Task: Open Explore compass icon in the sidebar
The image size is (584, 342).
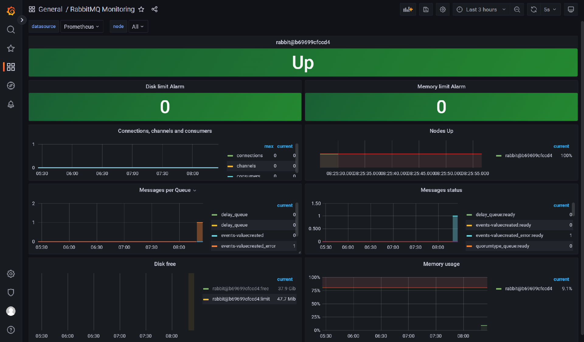Action: click(x=11, y=86)
